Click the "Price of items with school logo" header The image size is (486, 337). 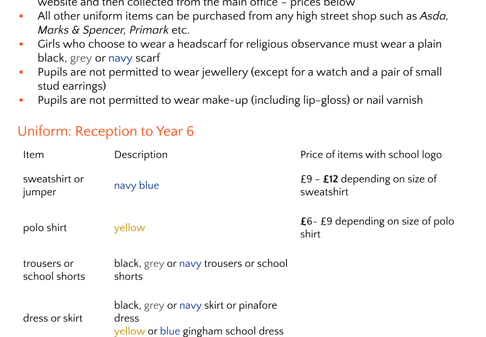[371, 155]
